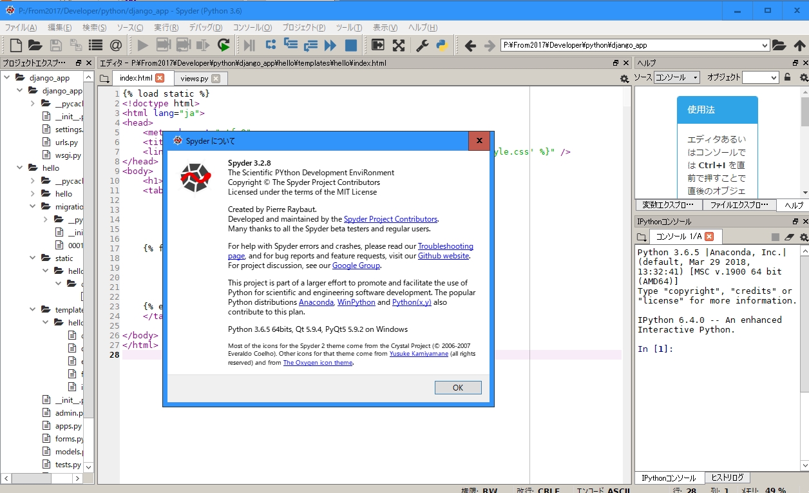
Task: Click the debug step current line icon
Action: click(271, 45)
